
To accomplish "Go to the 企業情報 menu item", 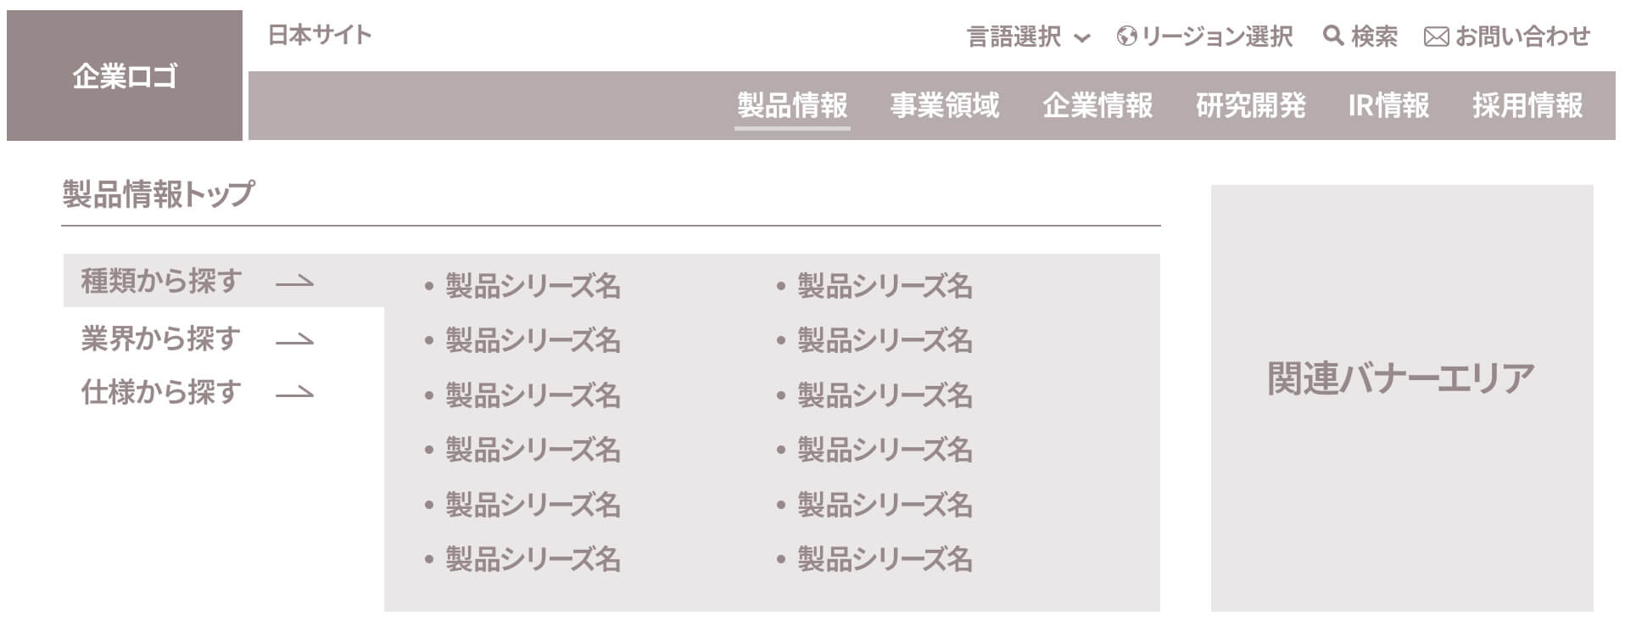I will [x=1097, y=105].
